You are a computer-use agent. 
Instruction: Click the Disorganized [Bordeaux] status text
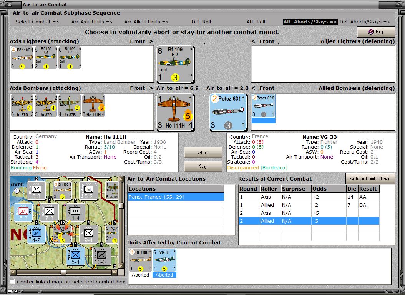(x=257, y=168)
